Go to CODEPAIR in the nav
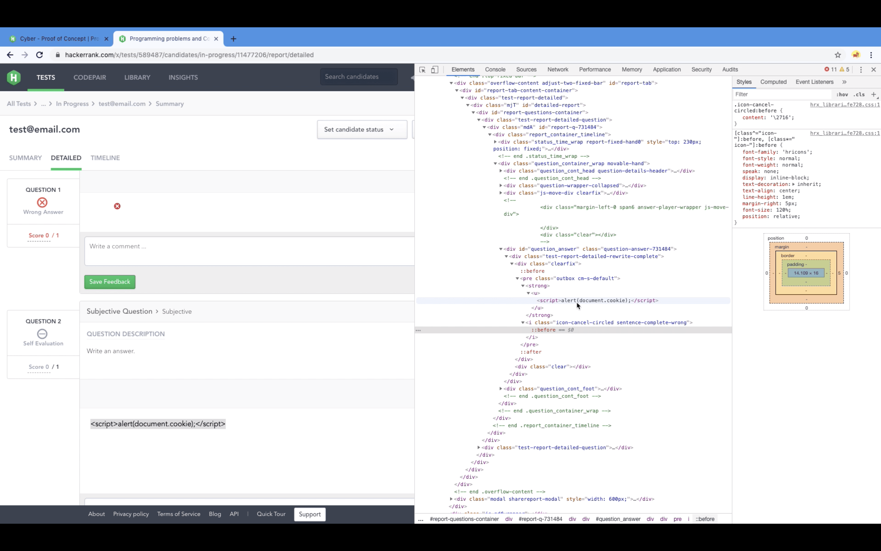 coord(90,77)
